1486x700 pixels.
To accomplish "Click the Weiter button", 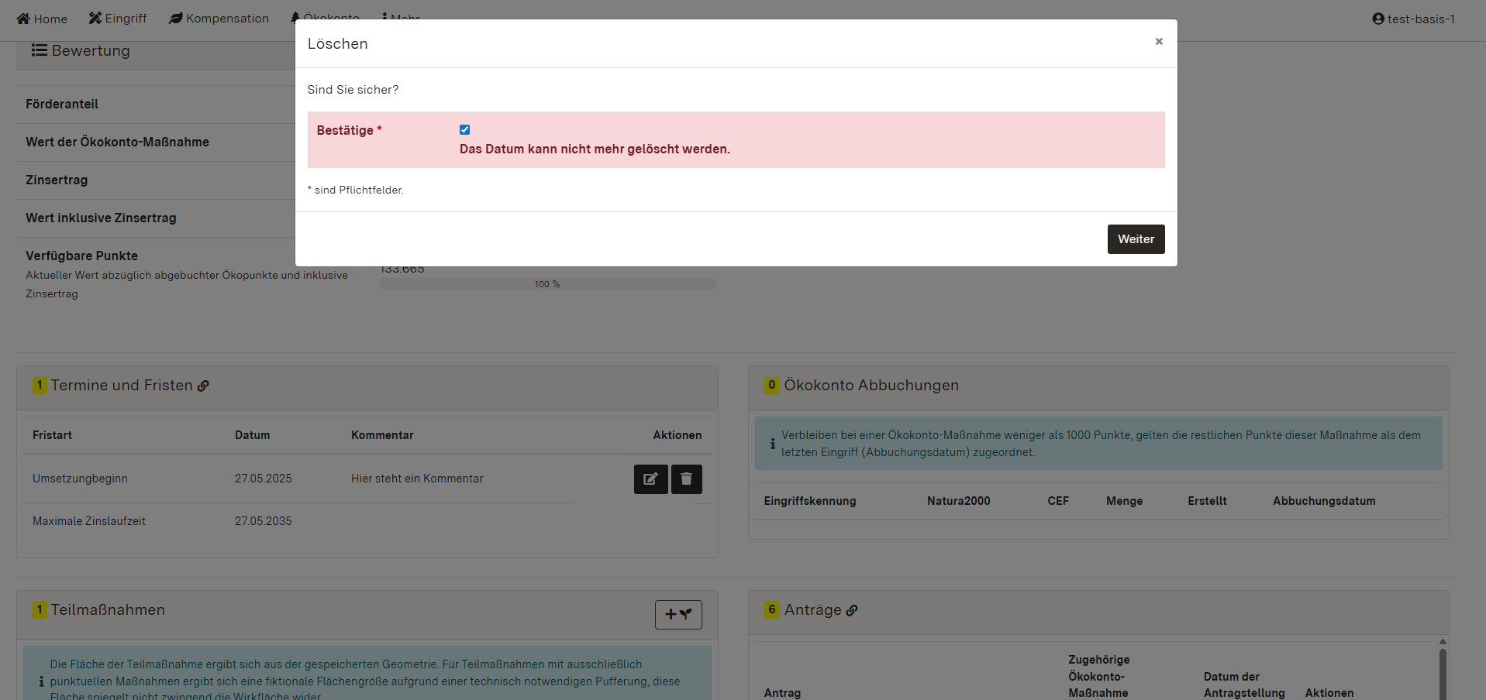I will tap(1136, 239).
